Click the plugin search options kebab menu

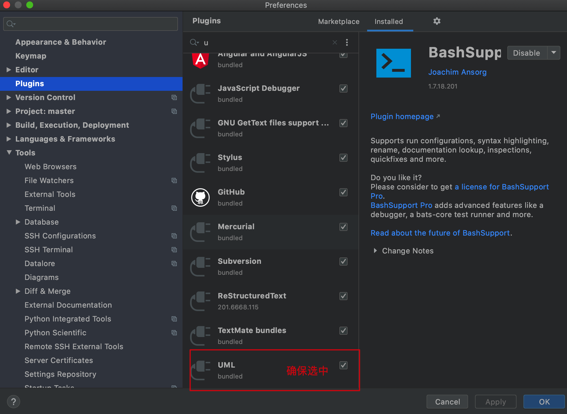[x=347, y=42]
